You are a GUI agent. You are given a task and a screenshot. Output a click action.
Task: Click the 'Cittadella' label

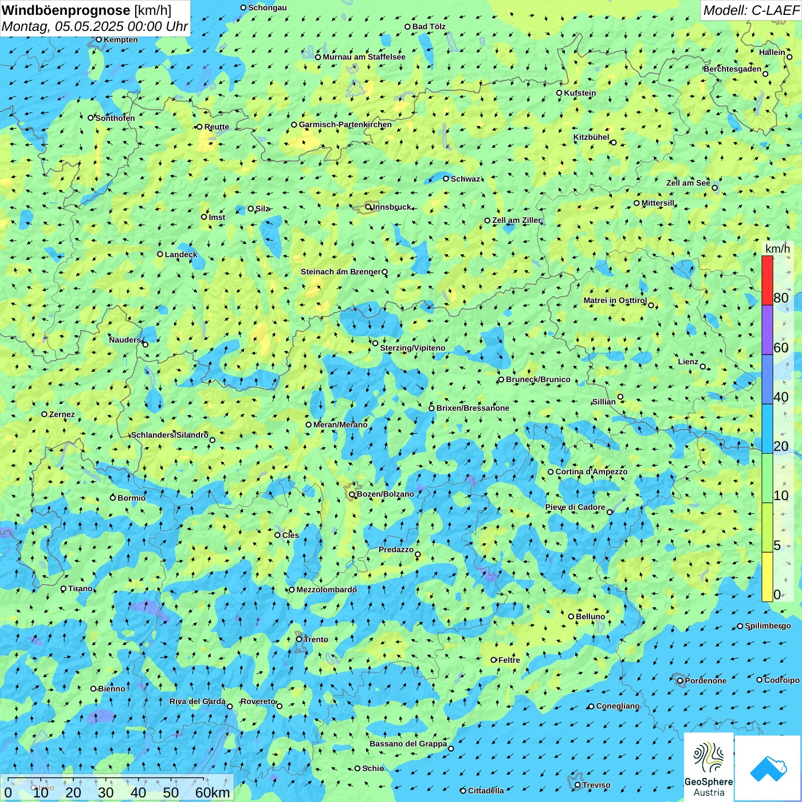coord(486,791)
